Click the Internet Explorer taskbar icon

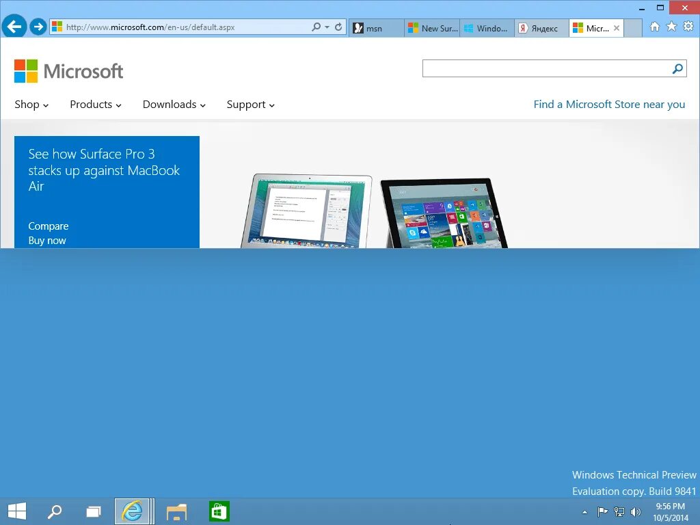click(x=132, y=511)
